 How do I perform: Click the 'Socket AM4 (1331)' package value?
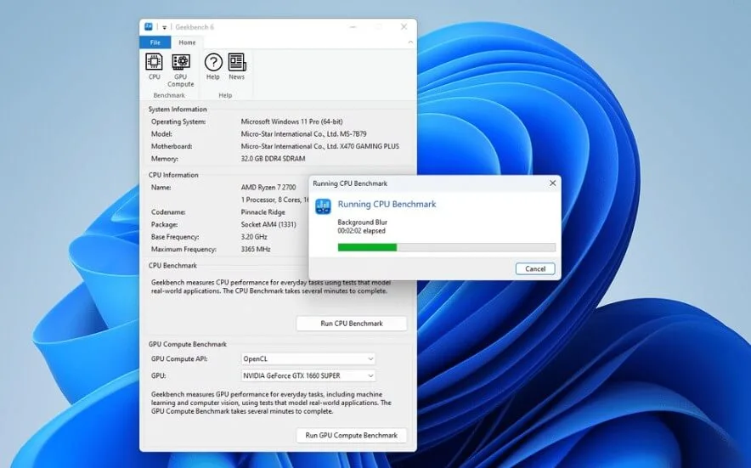pos(268,225)
